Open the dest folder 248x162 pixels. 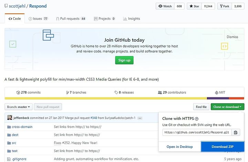coord(15,135)
